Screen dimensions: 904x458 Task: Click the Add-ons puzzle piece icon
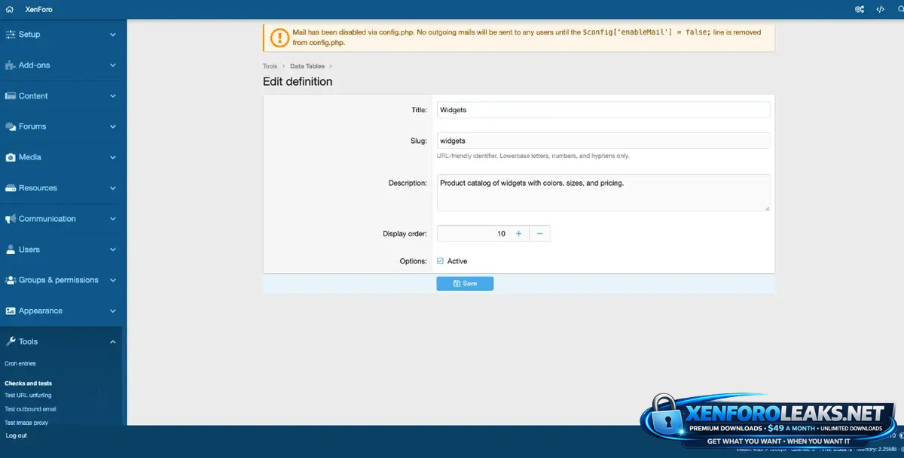pos(11,65)
